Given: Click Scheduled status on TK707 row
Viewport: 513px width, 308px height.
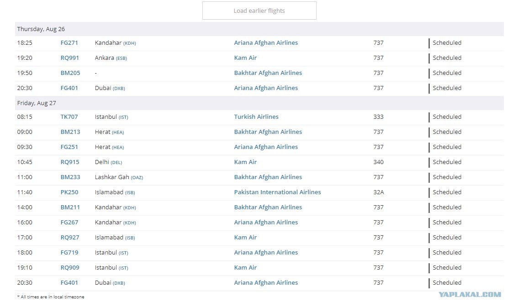Looking at the screenshot, I should tap(447, 117).
